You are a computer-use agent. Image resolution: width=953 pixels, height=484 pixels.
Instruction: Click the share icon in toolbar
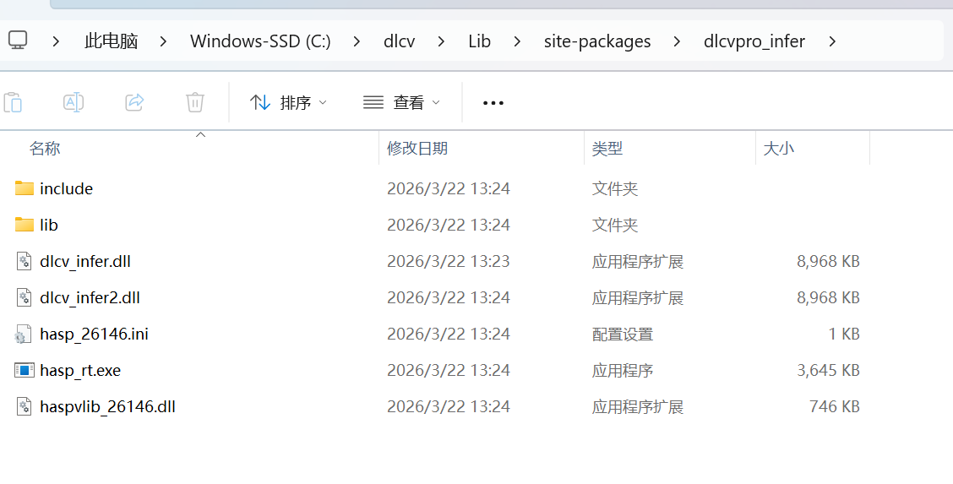(134, 102)
